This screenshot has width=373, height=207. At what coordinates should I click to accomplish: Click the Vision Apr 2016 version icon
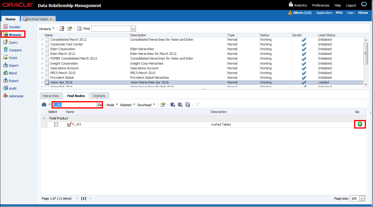pyautogui.click(x=47, y=83)
